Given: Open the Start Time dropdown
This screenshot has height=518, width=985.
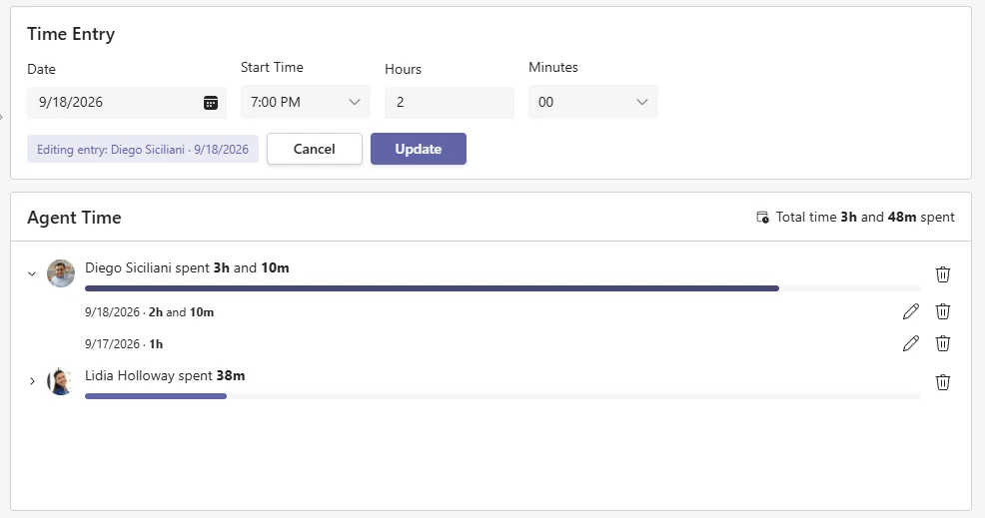Looking at the screenshot, I should click(306, 102).
